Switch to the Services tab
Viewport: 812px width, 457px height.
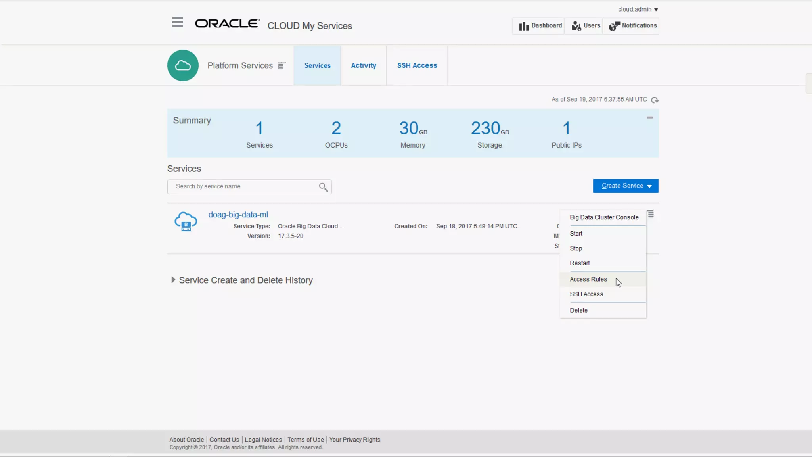click(x=317, y=65)
